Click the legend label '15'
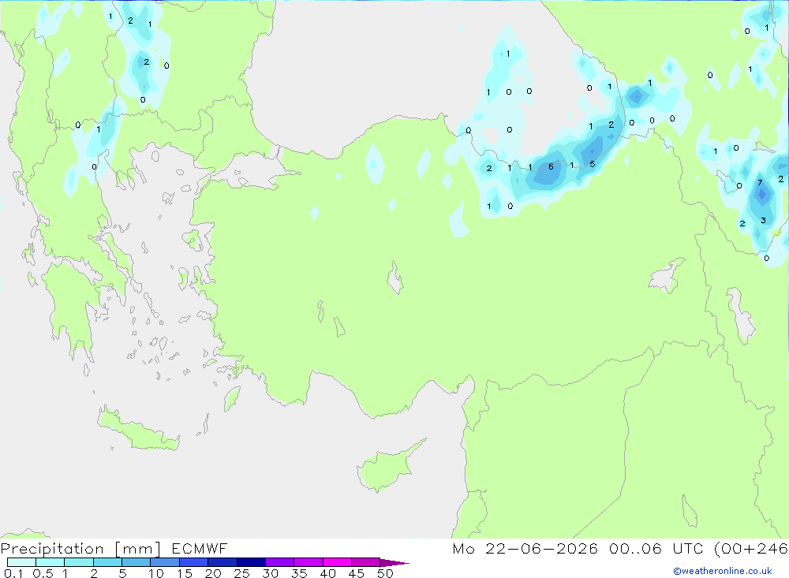 pos(185,573)
